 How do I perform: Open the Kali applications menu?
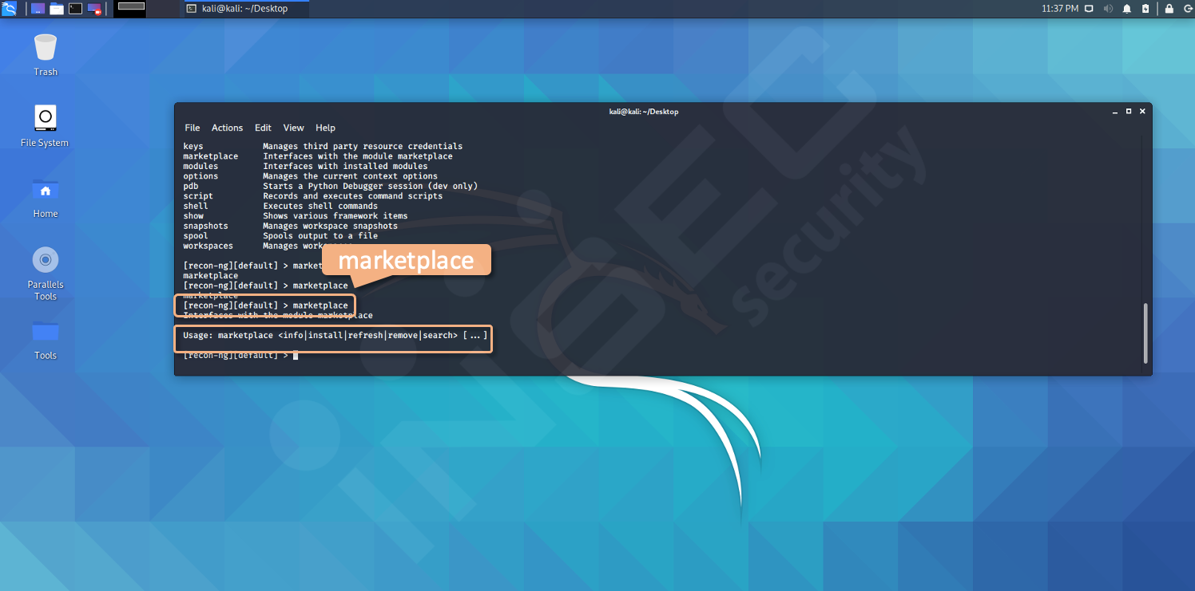point(10,9)
